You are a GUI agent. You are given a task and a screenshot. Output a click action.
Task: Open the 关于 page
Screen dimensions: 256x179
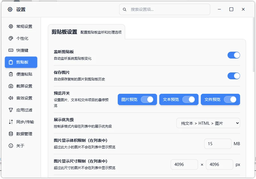pos(21,146)
